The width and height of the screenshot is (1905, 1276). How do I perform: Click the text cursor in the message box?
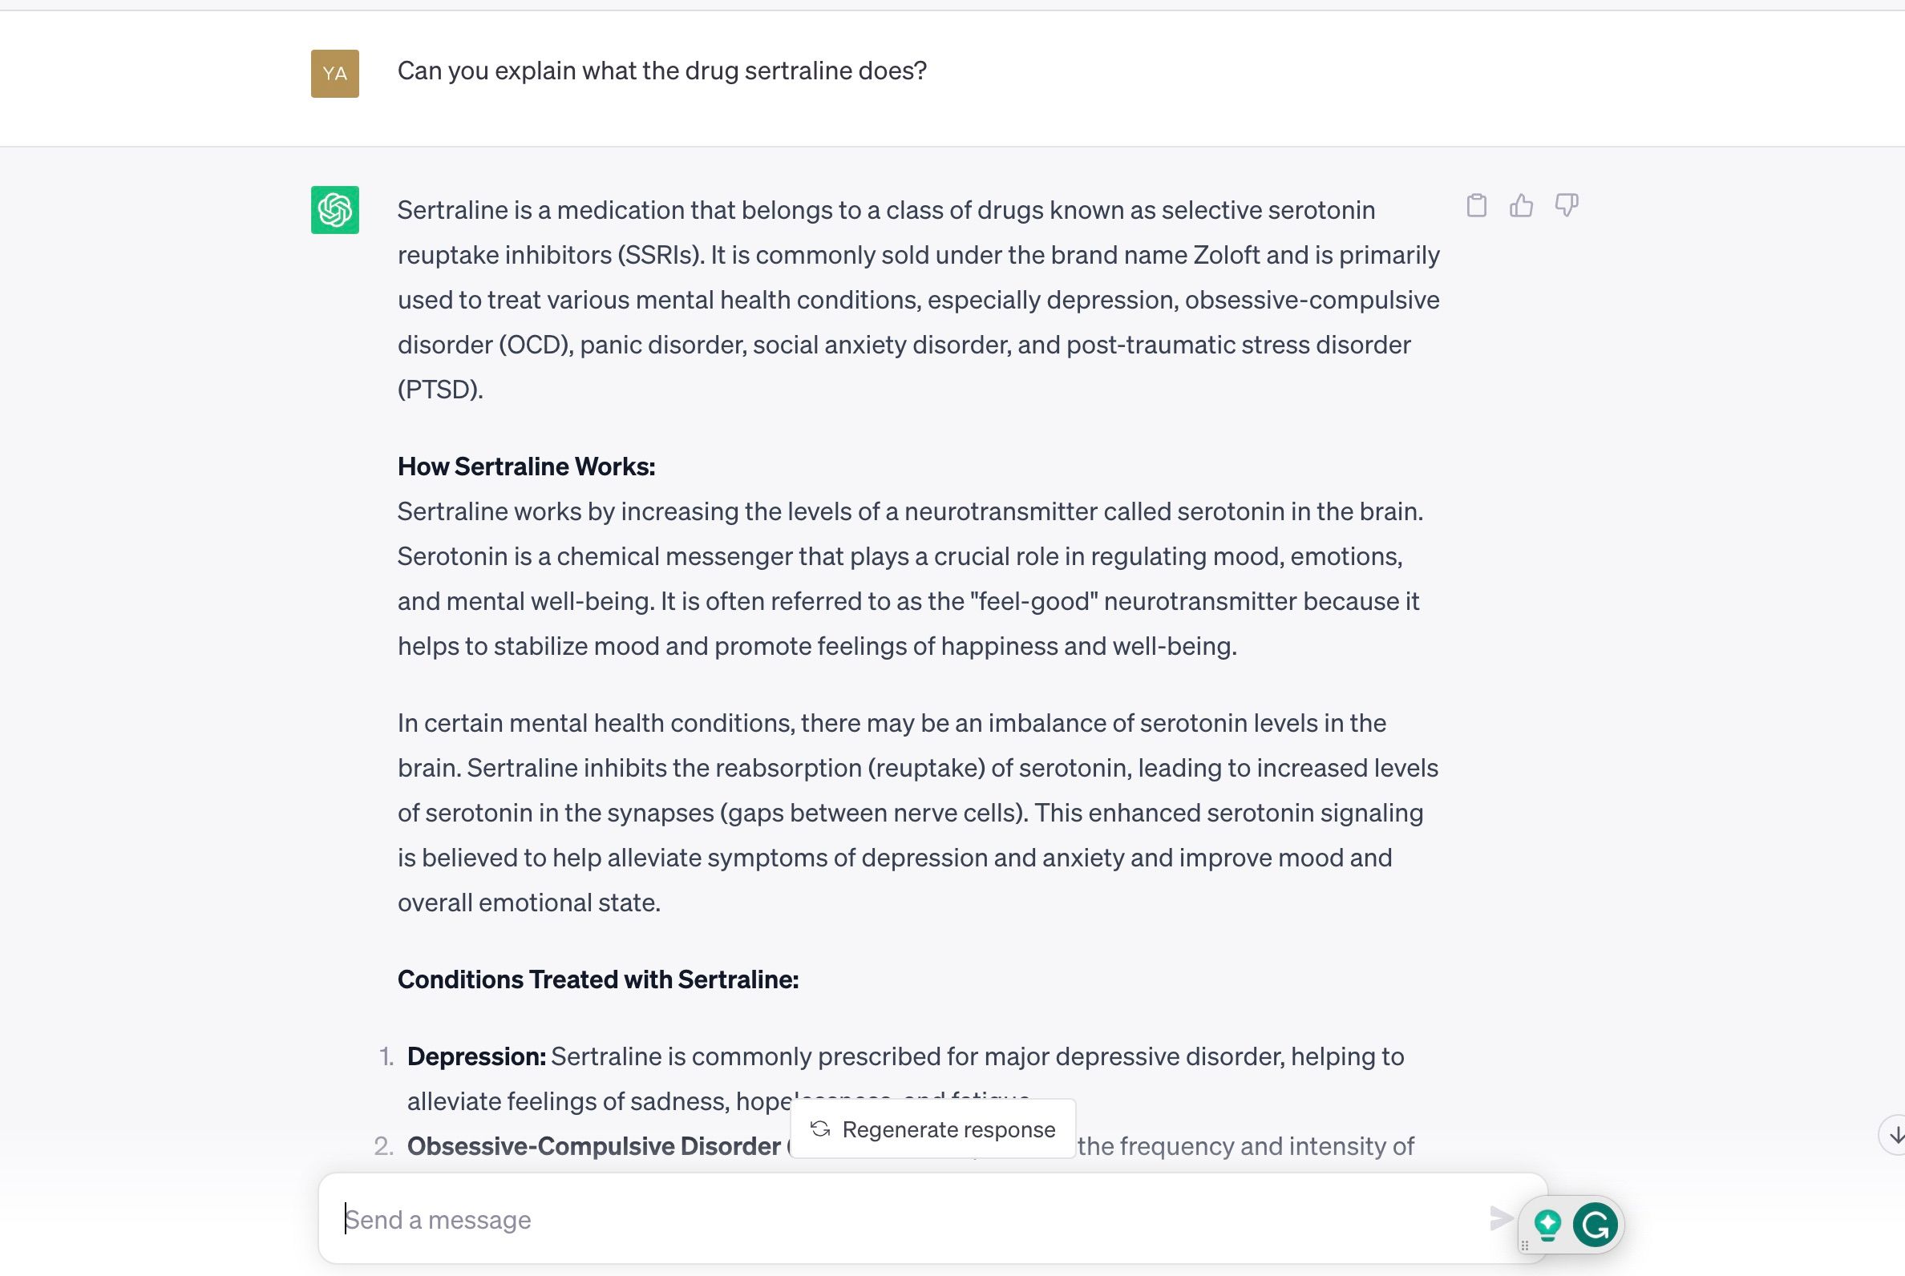pyautogui.click(x=348, y=1219)
